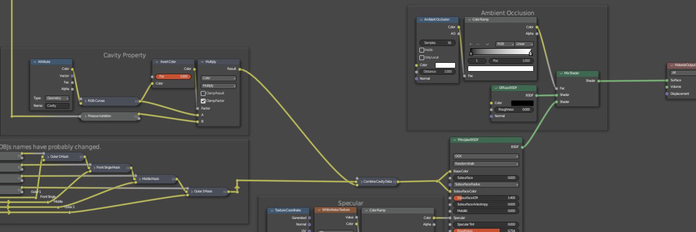
Task: Add a color stop with the plus button
Action: [470, 44]
